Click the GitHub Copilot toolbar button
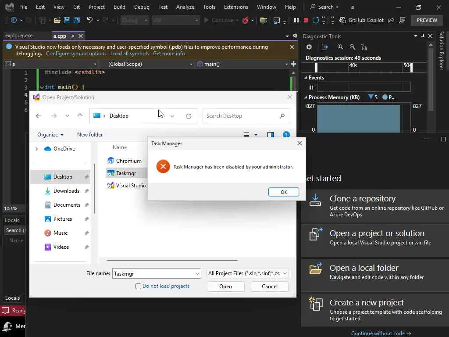 (x=361, y=20)
